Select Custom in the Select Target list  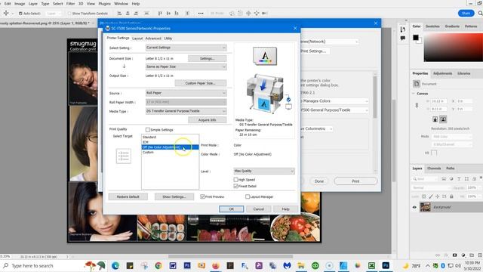[x=148, y=153]
